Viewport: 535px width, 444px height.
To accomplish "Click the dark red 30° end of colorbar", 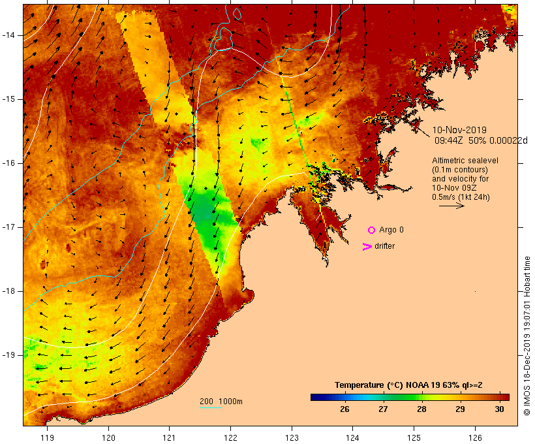I will pyautogui.click(x=505, y=397).
